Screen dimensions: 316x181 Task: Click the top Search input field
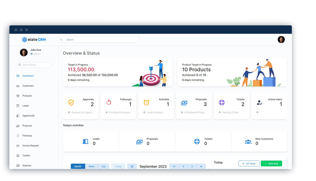[x=99, y=40]
